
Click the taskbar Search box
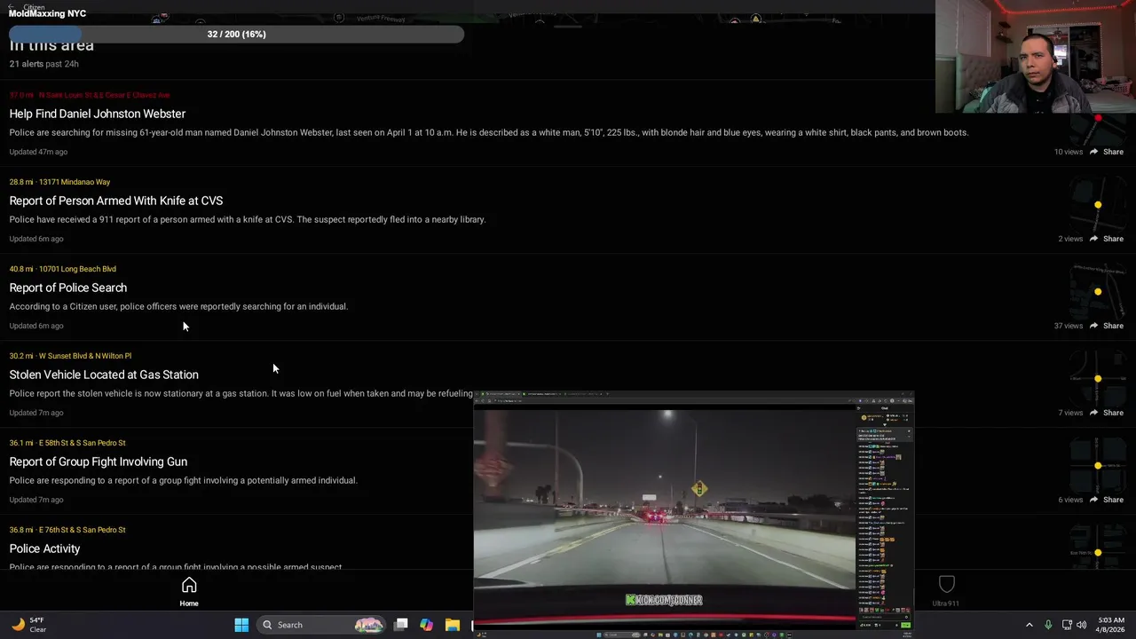(x=323, y=625)
